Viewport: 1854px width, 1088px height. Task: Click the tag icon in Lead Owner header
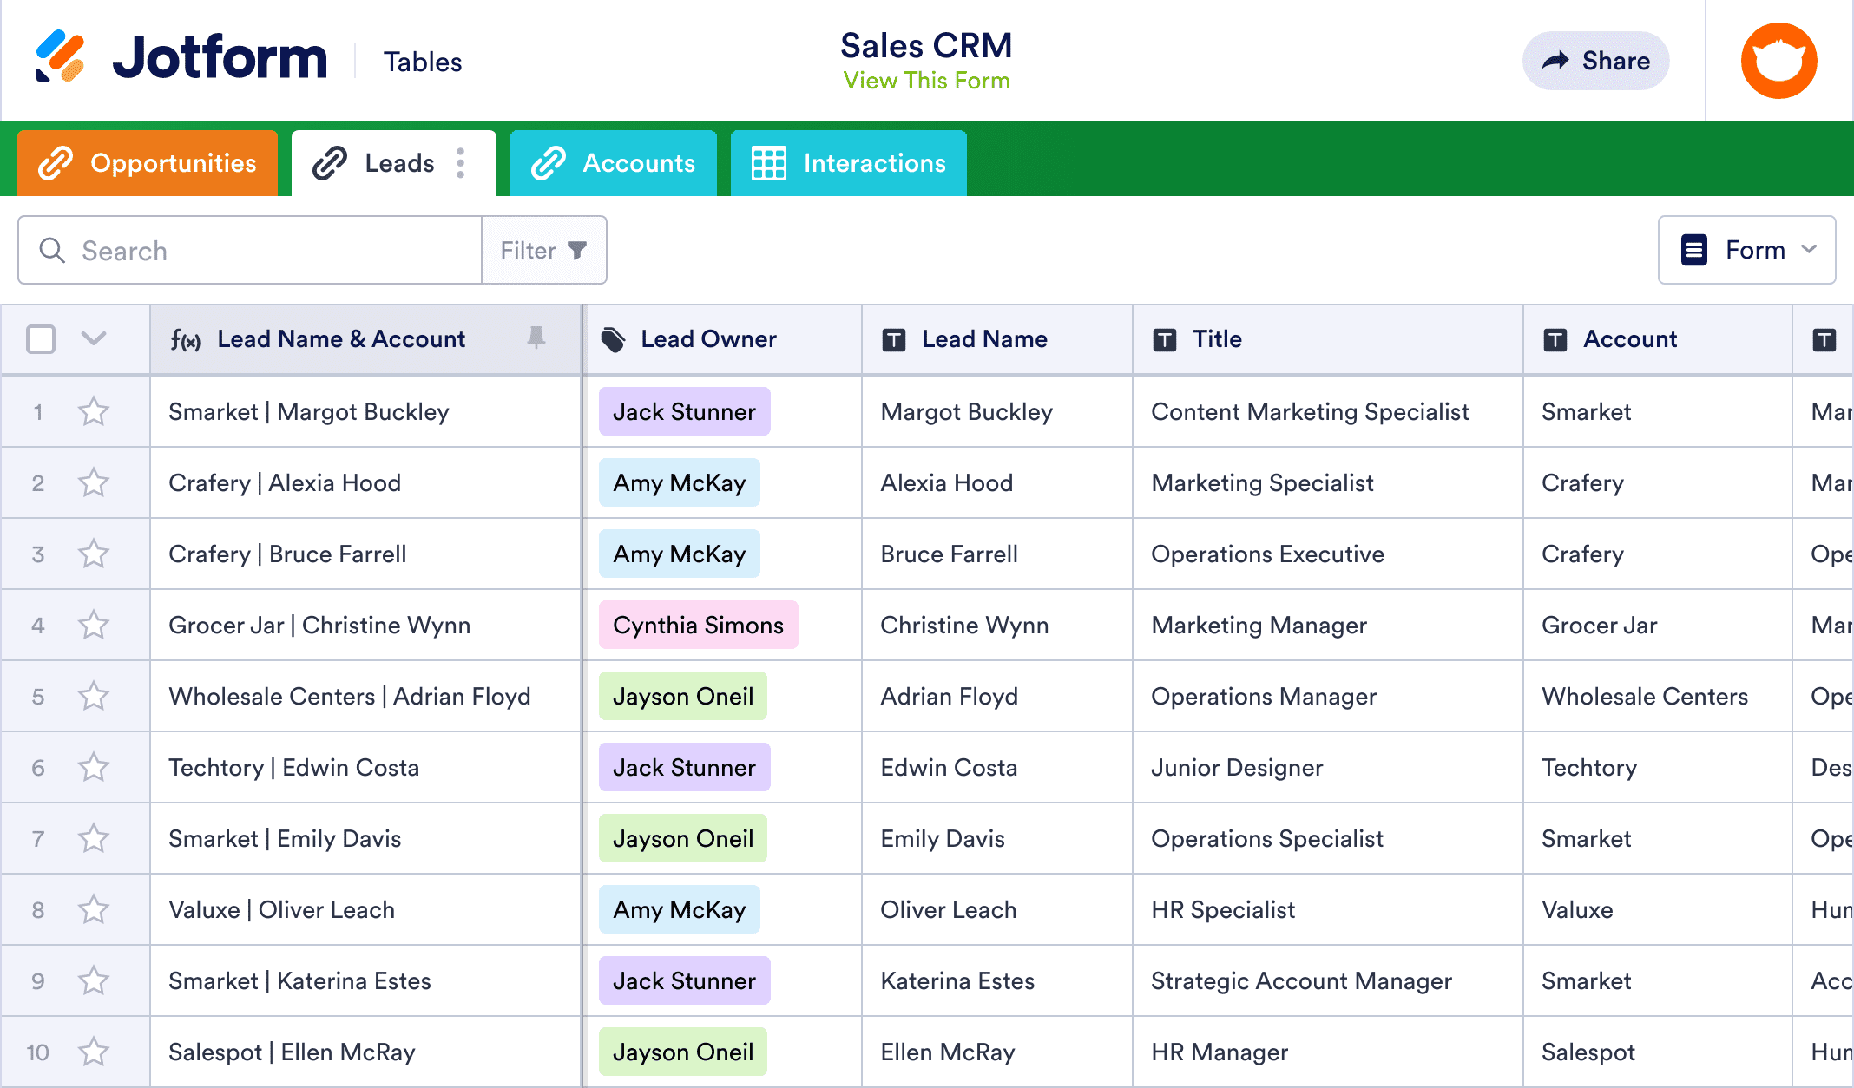pos(613,339)
